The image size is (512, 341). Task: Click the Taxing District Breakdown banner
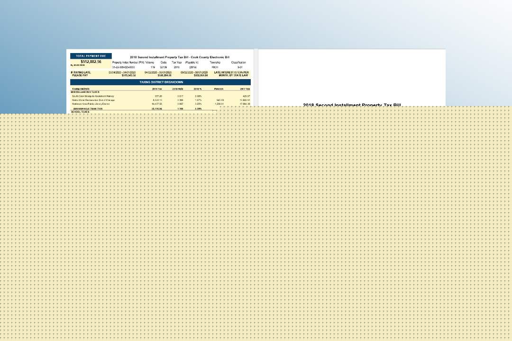tap(161, 82)
